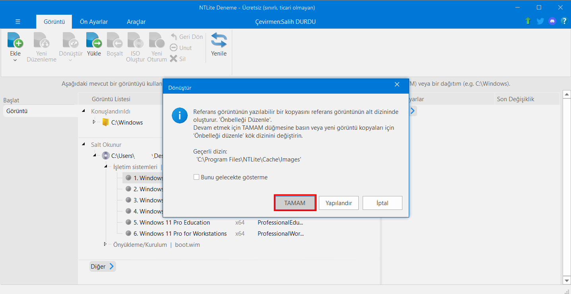The width and height of the screenshot is (571, 294).
Task: Click scrollbar up arrow at right
Action: [x=567, y=94]
